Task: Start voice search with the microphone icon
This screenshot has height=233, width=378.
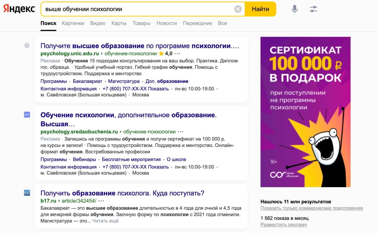Action: coord(294,9)
